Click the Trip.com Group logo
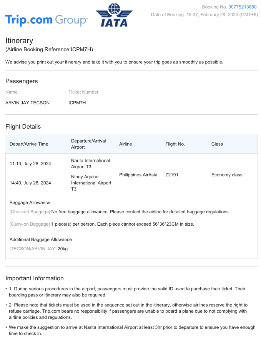 (46, 20)
